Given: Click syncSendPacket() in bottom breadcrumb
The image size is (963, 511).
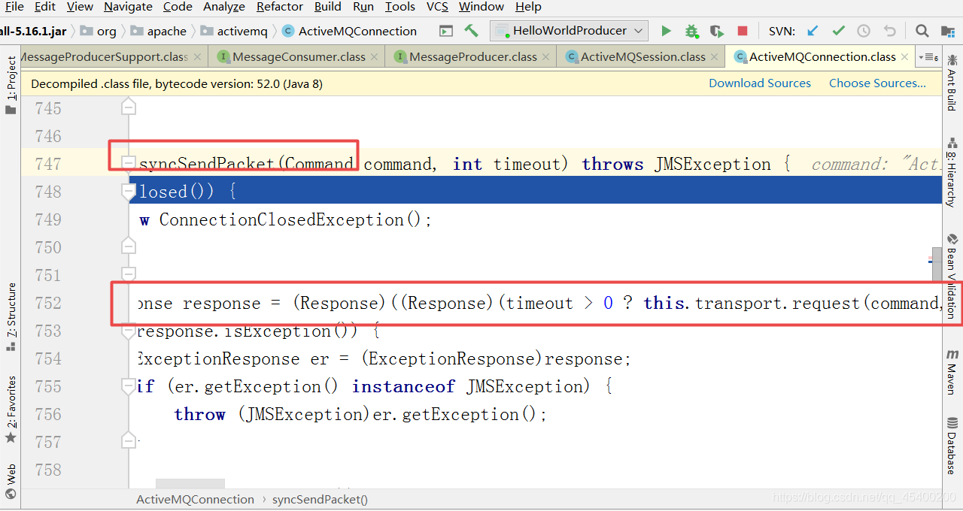Looking at the screenshot, I should 320,500.
